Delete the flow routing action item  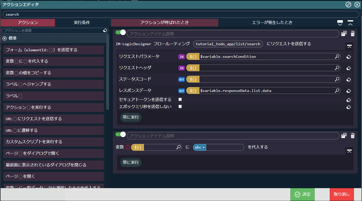point(353,34)
